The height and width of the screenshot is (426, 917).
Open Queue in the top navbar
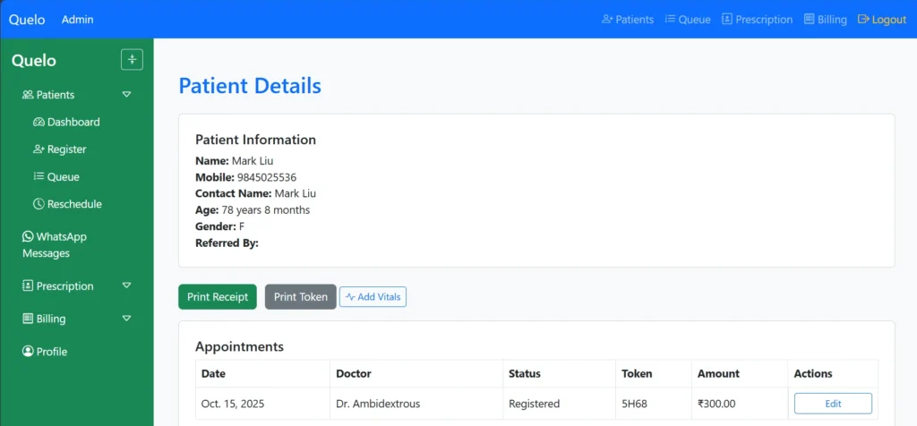pyautogui.click(x=688, y=20)
